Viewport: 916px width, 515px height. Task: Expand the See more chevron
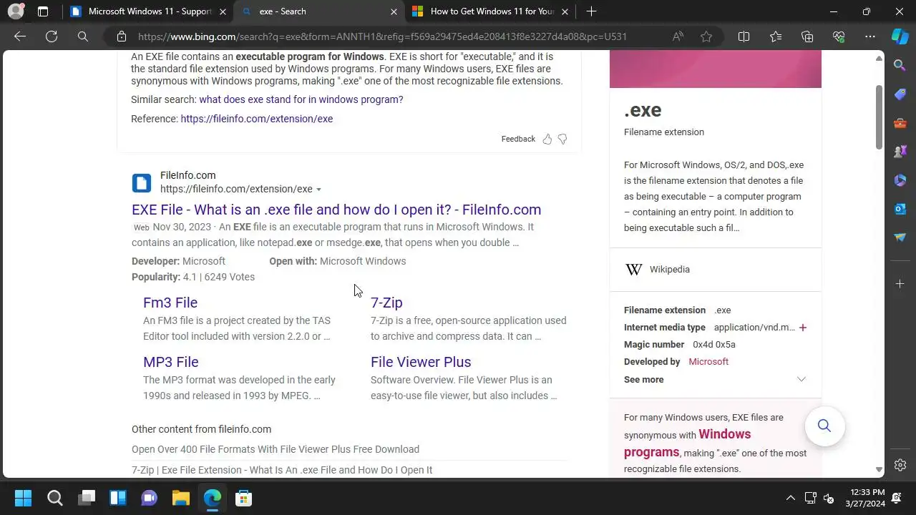coord(801,380)
